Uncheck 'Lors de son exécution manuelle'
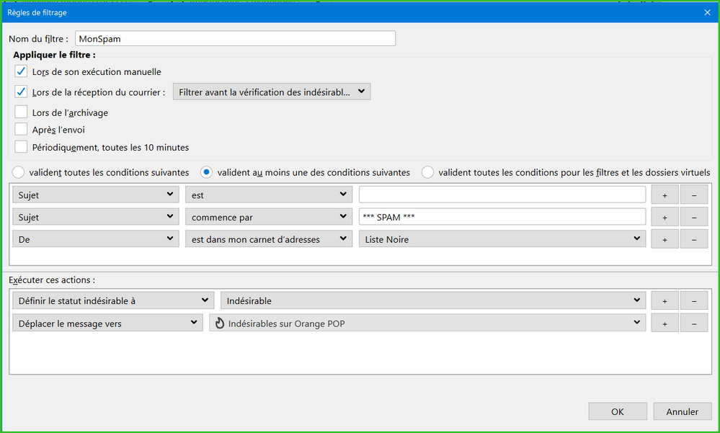Viewport: 720px width, 433px height. coord(21,71)
